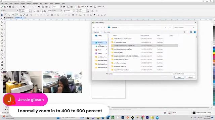Image resolution: width=215 pixels, height=120 pixels.
Task: Click the black fill color swatch in status bar
Action: pos(194,113)
